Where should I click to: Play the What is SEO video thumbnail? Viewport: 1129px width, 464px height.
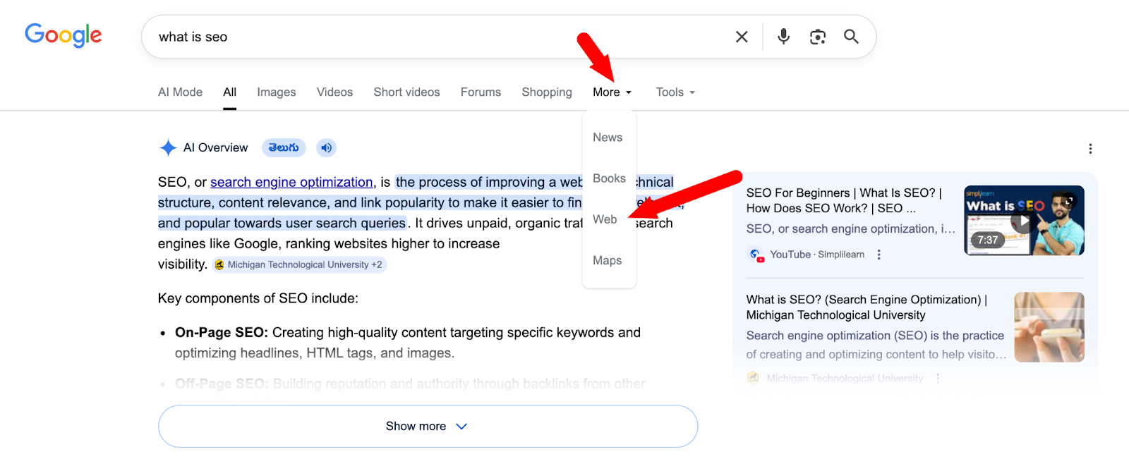click(x=1024, y=221)
